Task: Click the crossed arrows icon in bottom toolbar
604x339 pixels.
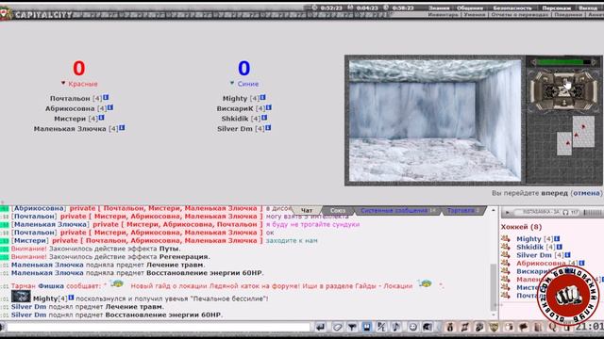Action: (x=464, y=327)
